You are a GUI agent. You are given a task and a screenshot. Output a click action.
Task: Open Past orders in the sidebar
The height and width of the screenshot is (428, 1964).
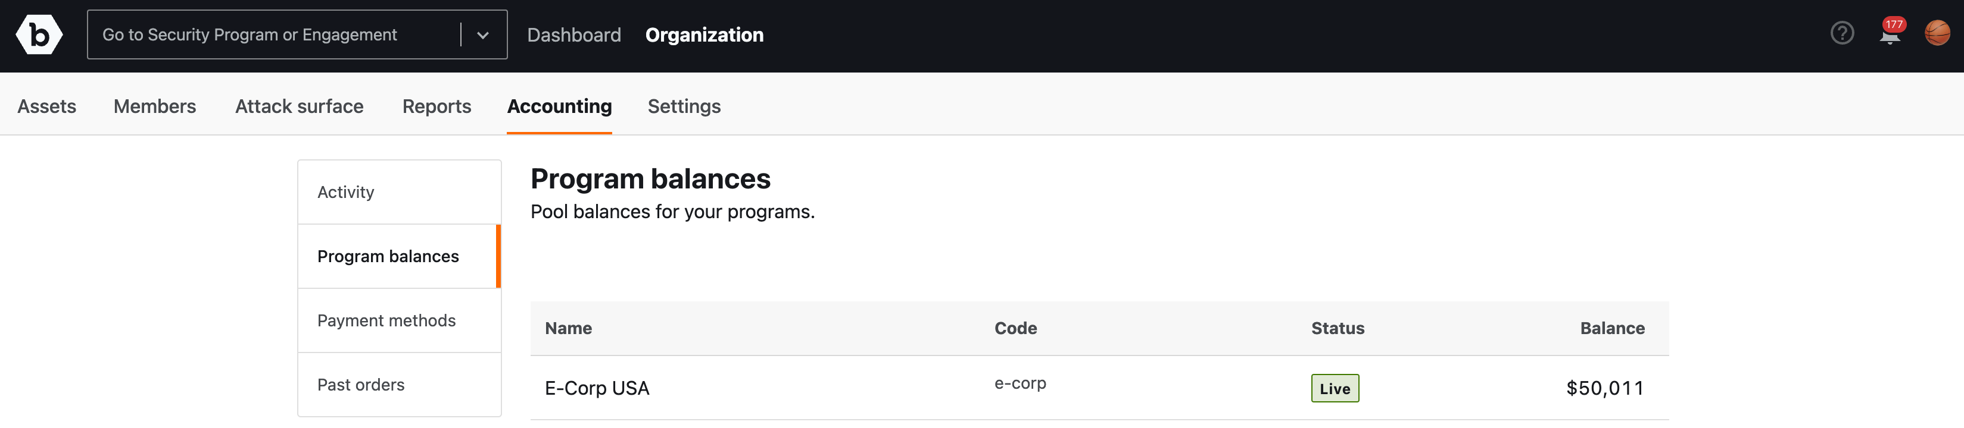[x=400, y=385]
